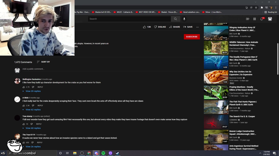
Task: Open the Maduk - Poison bookmark
Action: coord(168,12)
